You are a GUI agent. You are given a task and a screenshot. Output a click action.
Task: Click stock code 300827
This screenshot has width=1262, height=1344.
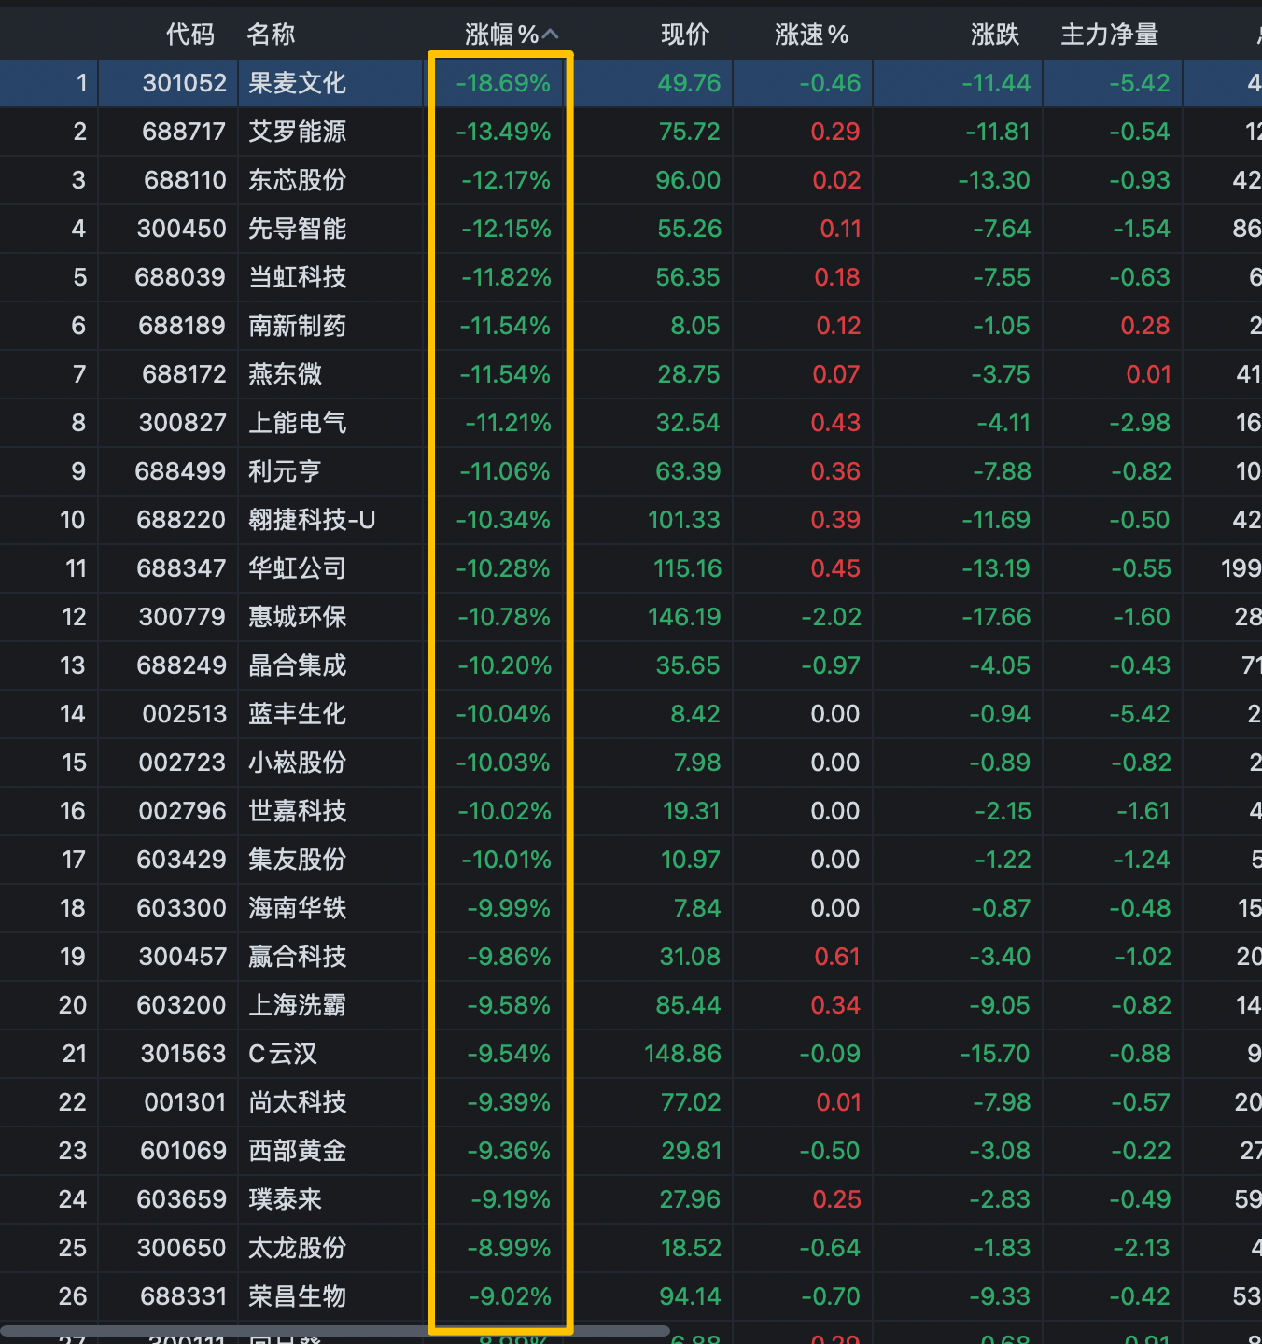click(183, 423)
